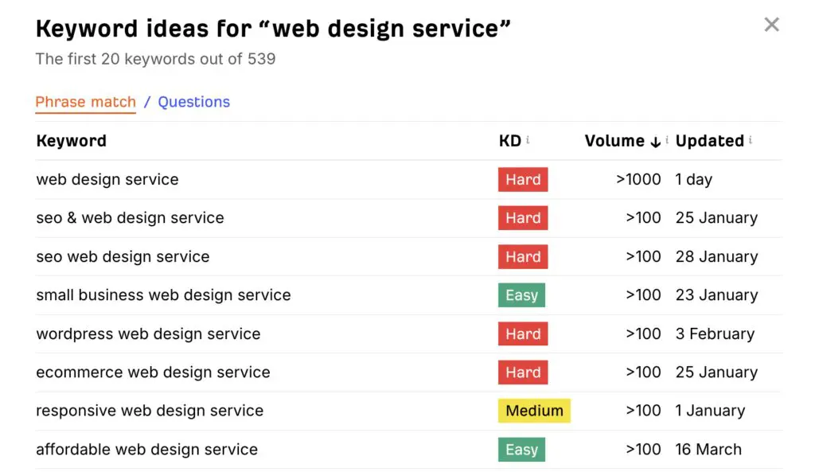Click Hard badge for 'web design service'

tap(523, 180)
